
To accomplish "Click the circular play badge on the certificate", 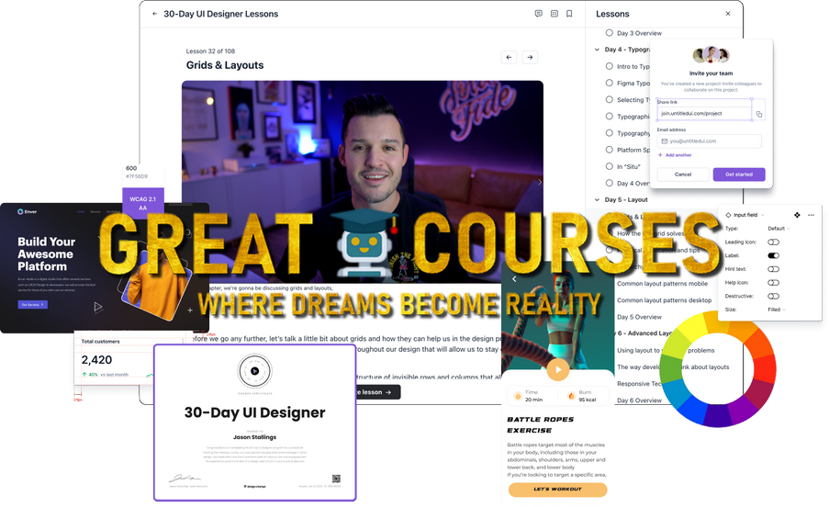I will coord(255,371).
